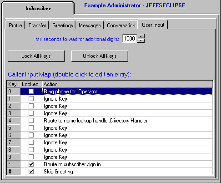
Task: Uncheck the Locked box for star key
Action: [x=31, y=164]
